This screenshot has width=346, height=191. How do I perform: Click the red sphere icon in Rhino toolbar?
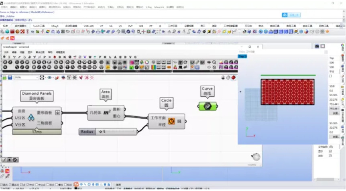pyautogui.click(x=17, y=32)
